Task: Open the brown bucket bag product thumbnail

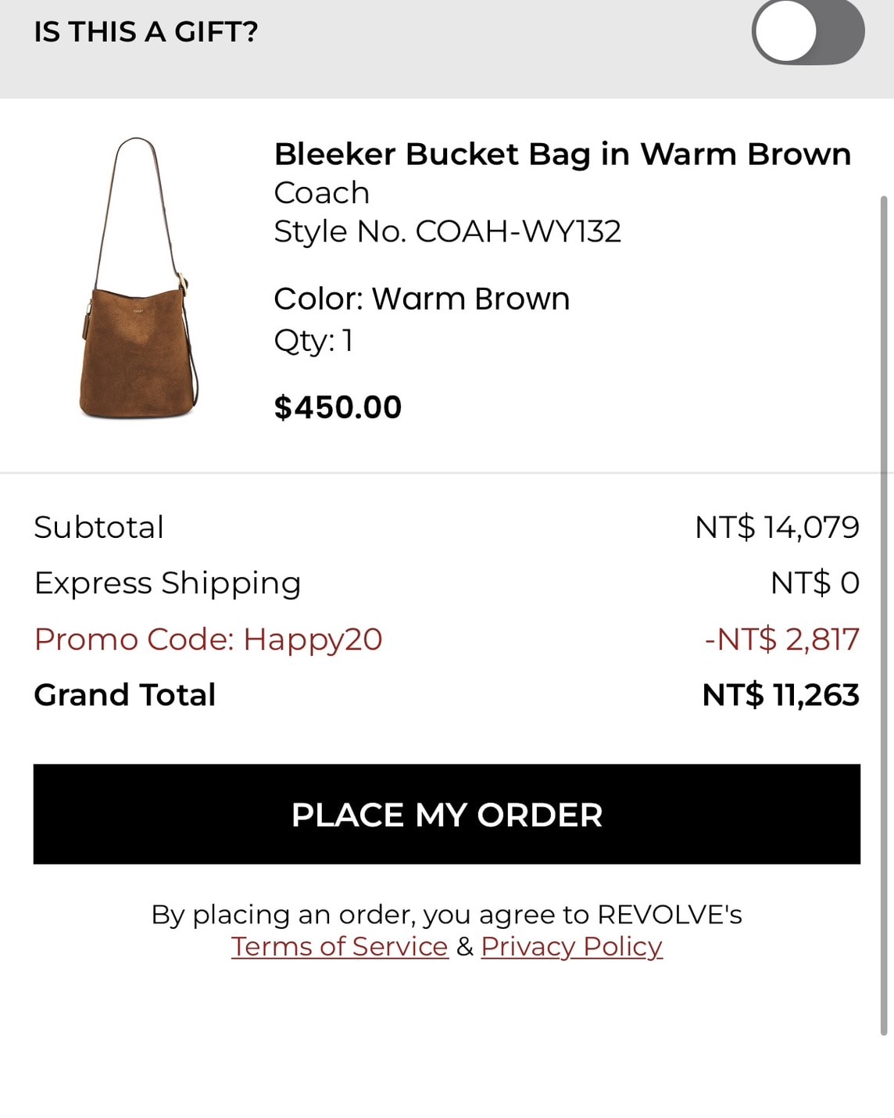Action: [x=139, y=278]
